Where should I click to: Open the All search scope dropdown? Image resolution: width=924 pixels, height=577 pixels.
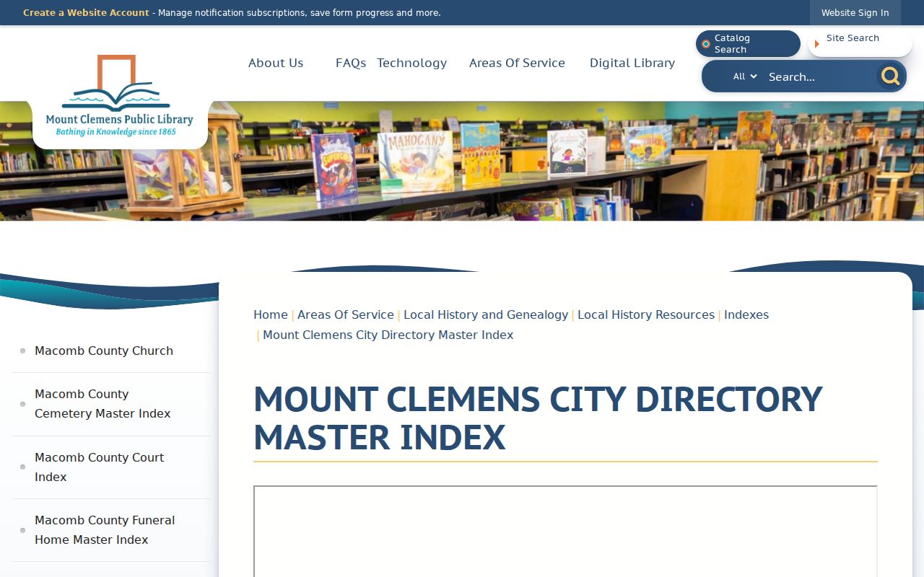click(x=745, y=76)
